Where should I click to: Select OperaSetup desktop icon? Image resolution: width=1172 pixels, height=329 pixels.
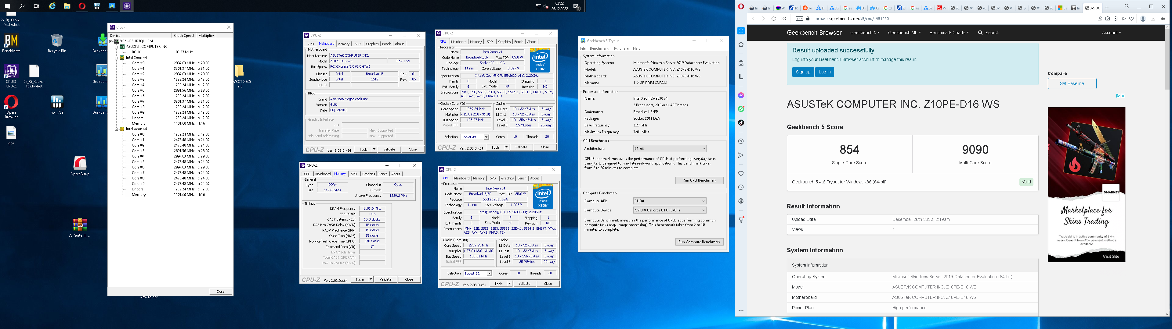pos(80,166)
